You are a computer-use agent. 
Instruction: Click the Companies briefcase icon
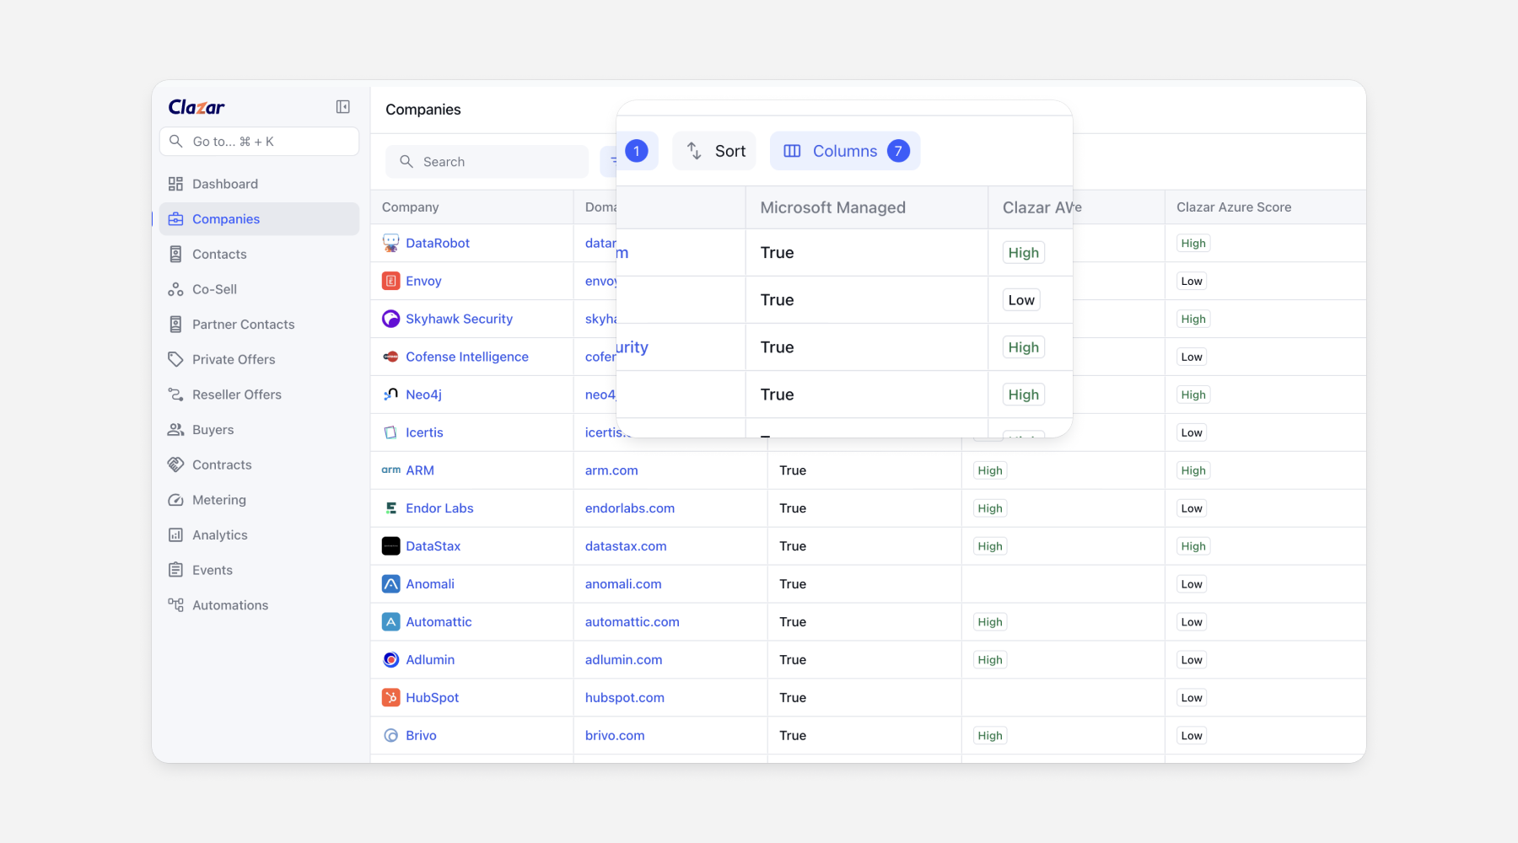(175, 219)
